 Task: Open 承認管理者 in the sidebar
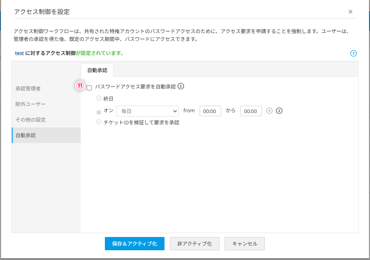tap(28, 88)
